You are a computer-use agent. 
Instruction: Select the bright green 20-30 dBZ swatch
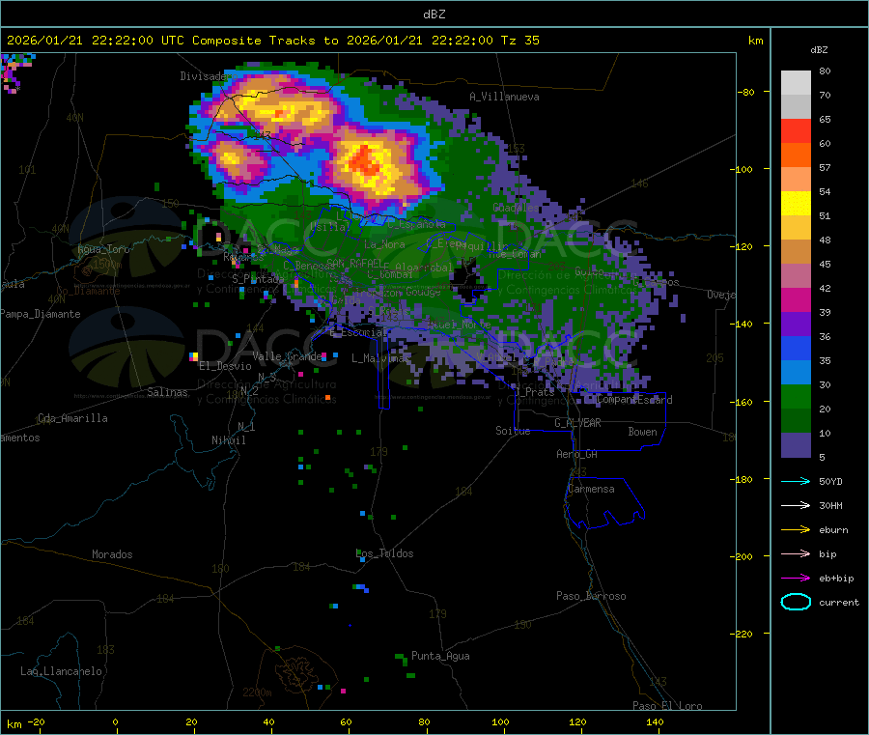coord(796,397)
